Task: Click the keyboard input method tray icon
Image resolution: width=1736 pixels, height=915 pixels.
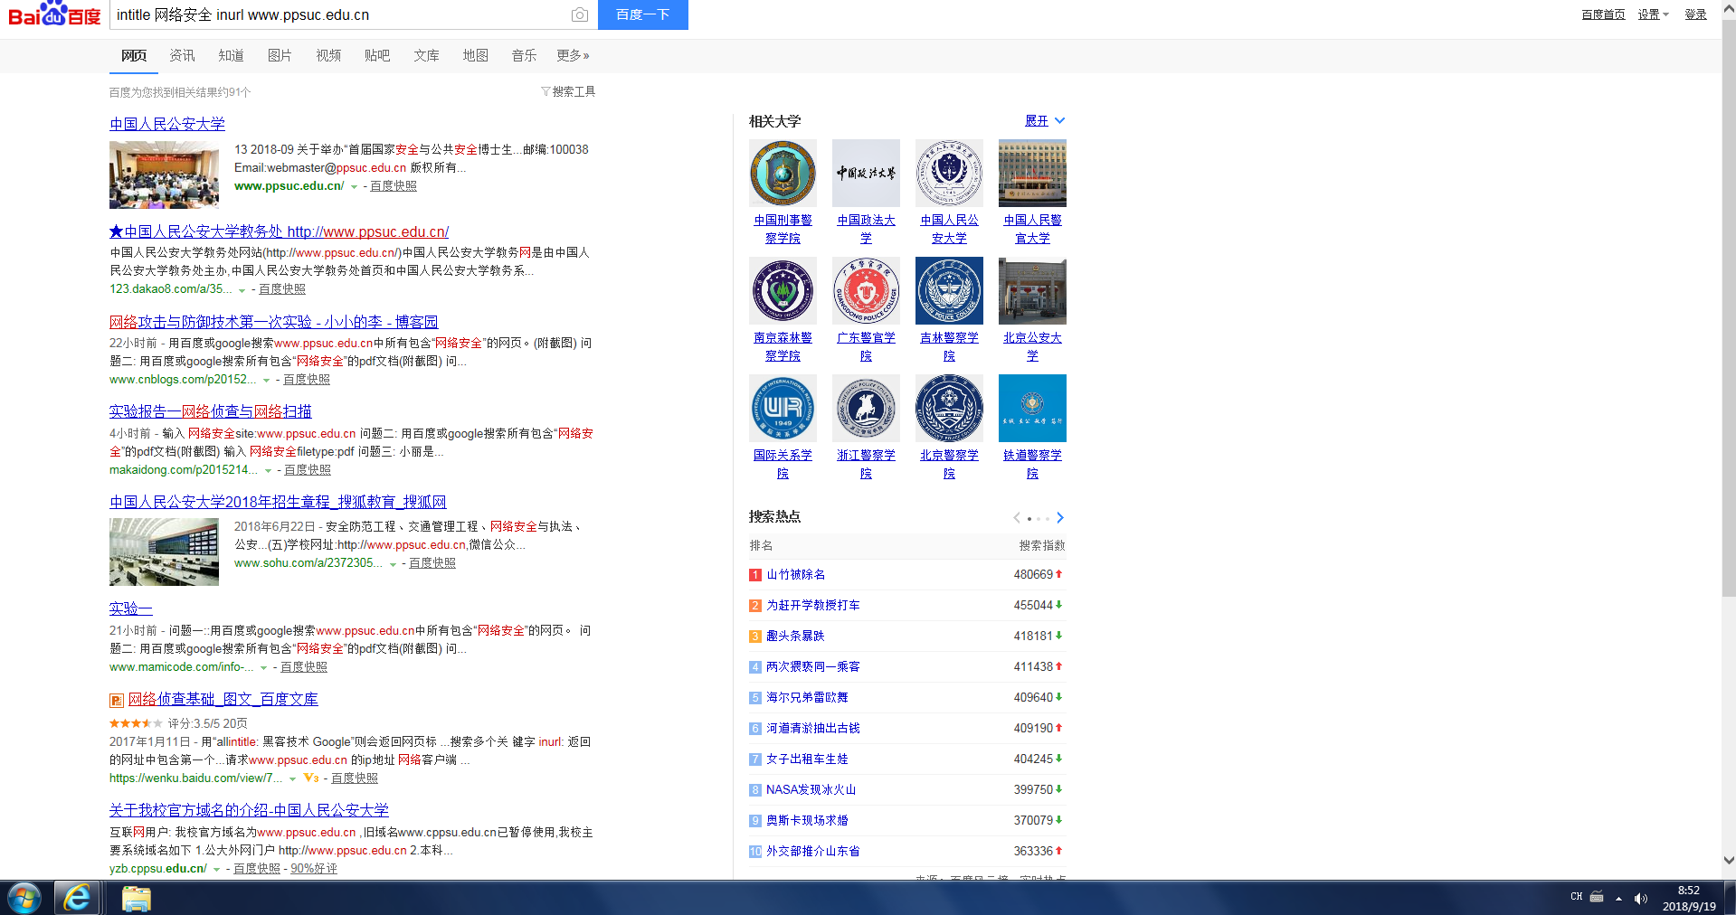Action: point(1597,897)
